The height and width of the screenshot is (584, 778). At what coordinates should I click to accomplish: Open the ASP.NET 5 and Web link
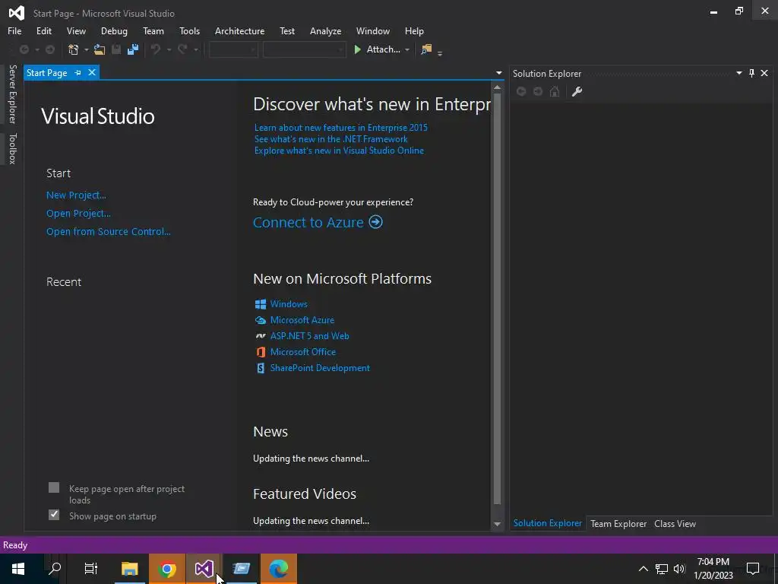coord(310,335)
